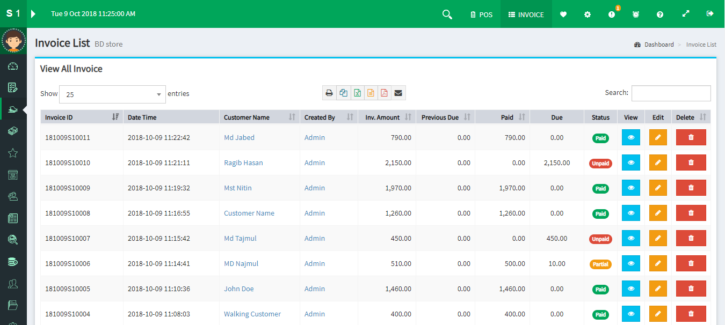Focus the Search input field
725x325 pixels.
tap(671, 93)
